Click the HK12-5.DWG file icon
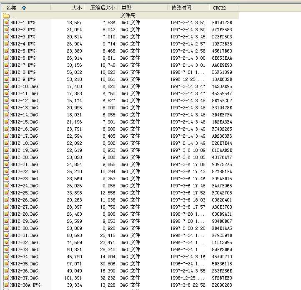This screenshot has height=290, width=301. coord(6,51)
